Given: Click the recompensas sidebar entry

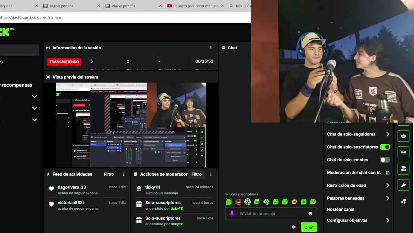Looking at the screenshot, I should 16,85.
